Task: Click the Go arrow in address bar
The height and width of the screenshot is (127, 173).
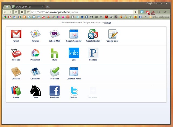Action: click(136, 12)
